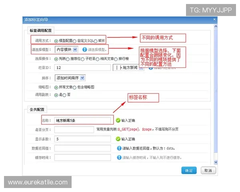This screenshot has width=240, height=192.
Task: Click the 栏目ID input field with 12
Action: coord(82,68)
